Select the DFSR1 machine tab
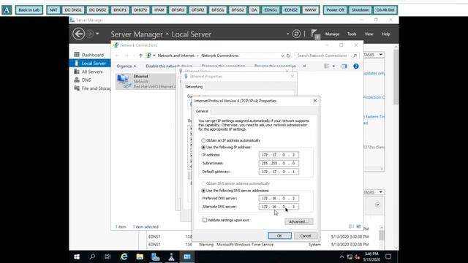Viewport: 468px width, 263px height. pyautogui.click(x=178, y=9)
